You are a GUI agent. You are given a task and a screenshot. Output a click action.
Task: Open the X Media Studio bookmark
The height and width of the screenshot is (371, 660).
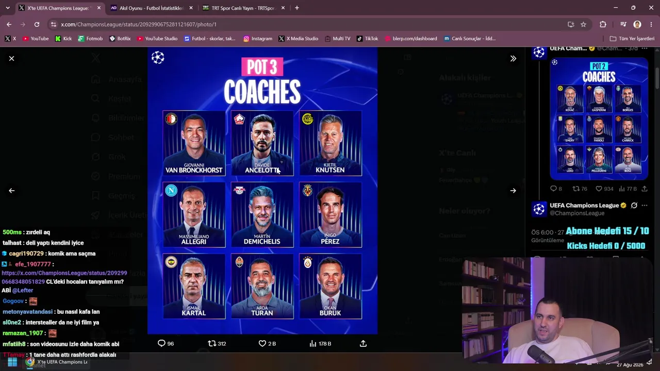(x=299, y=39)
